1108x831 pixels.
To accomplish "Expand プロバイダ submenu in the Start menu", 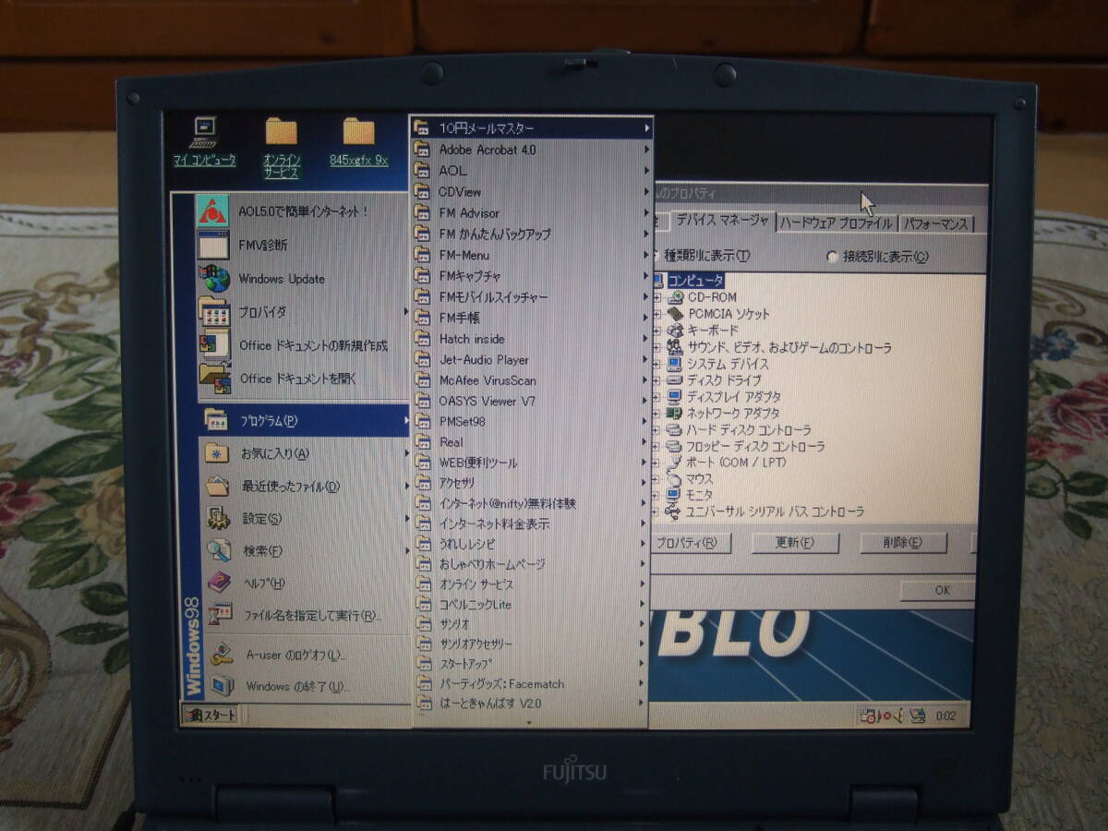I will [x=302, y=312].
